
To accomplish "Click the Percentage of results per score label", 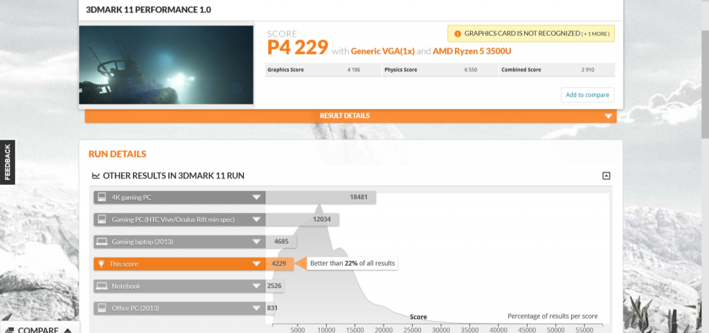I will [x=553, y=316].
